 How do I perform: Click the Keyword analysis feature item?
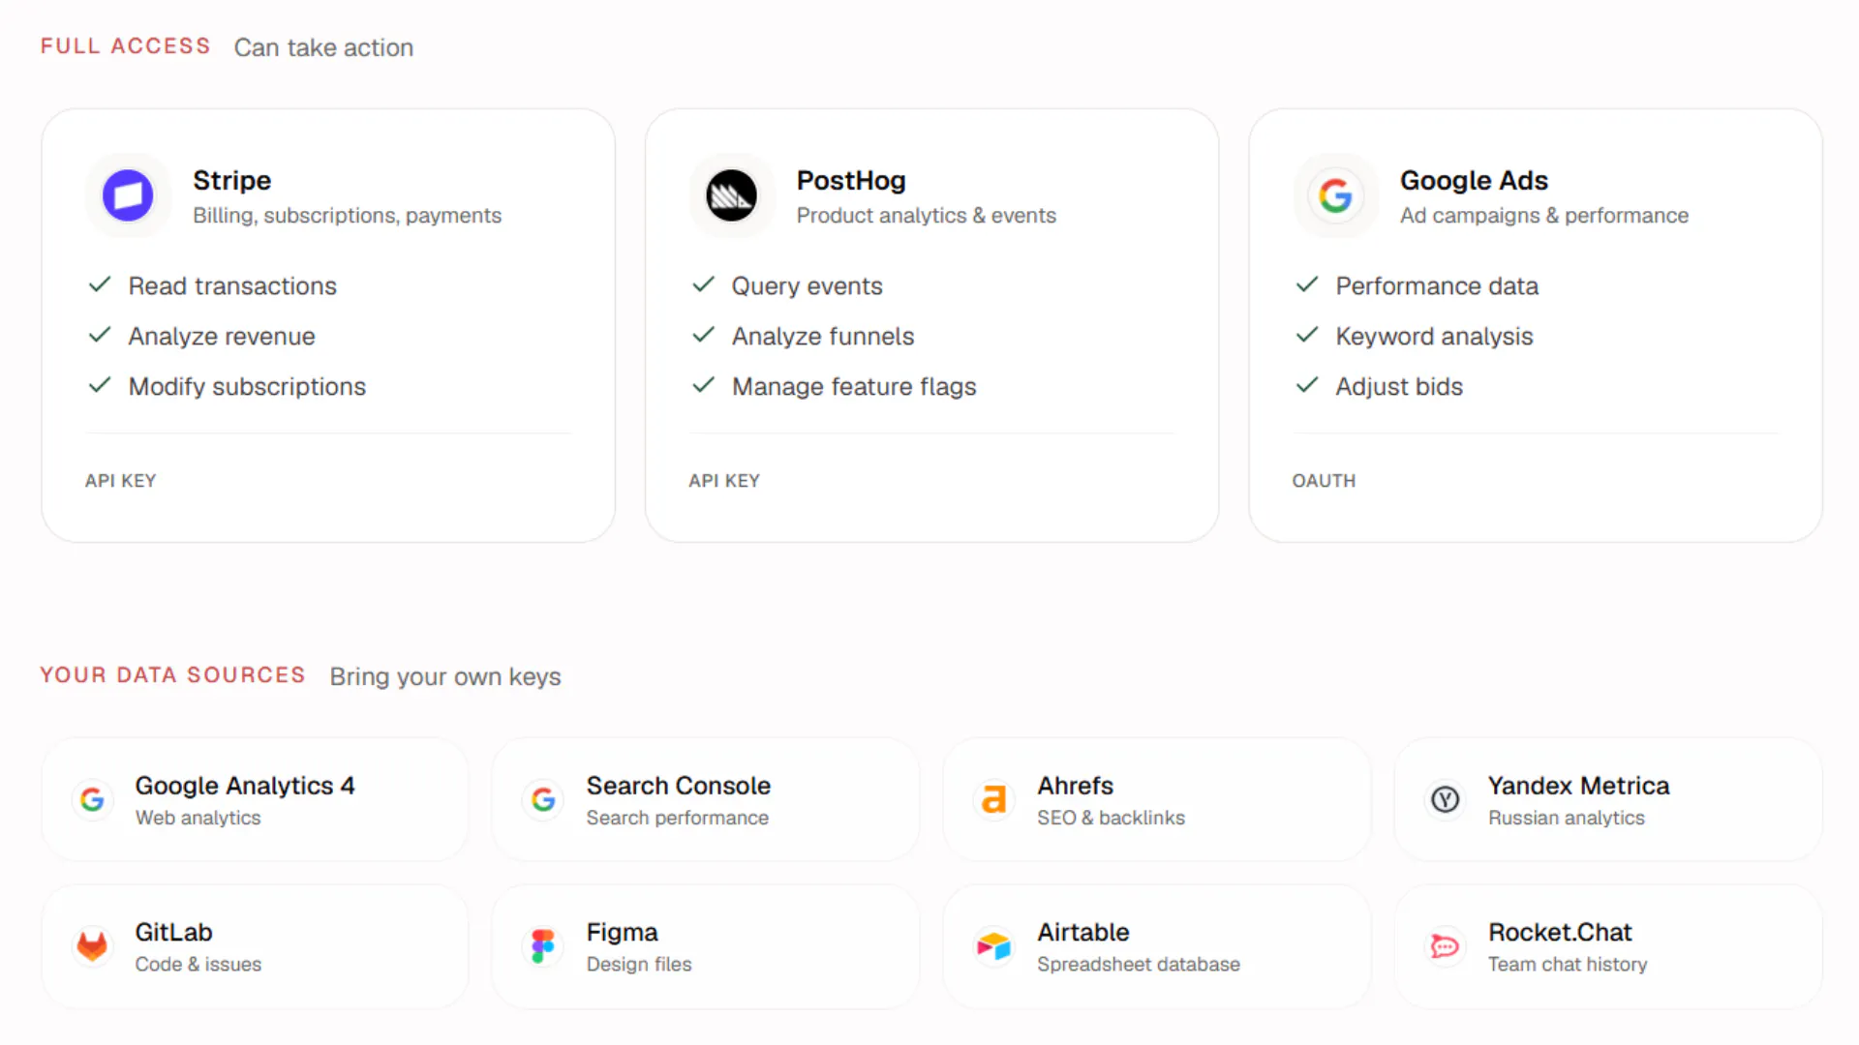coord(1434,336)
